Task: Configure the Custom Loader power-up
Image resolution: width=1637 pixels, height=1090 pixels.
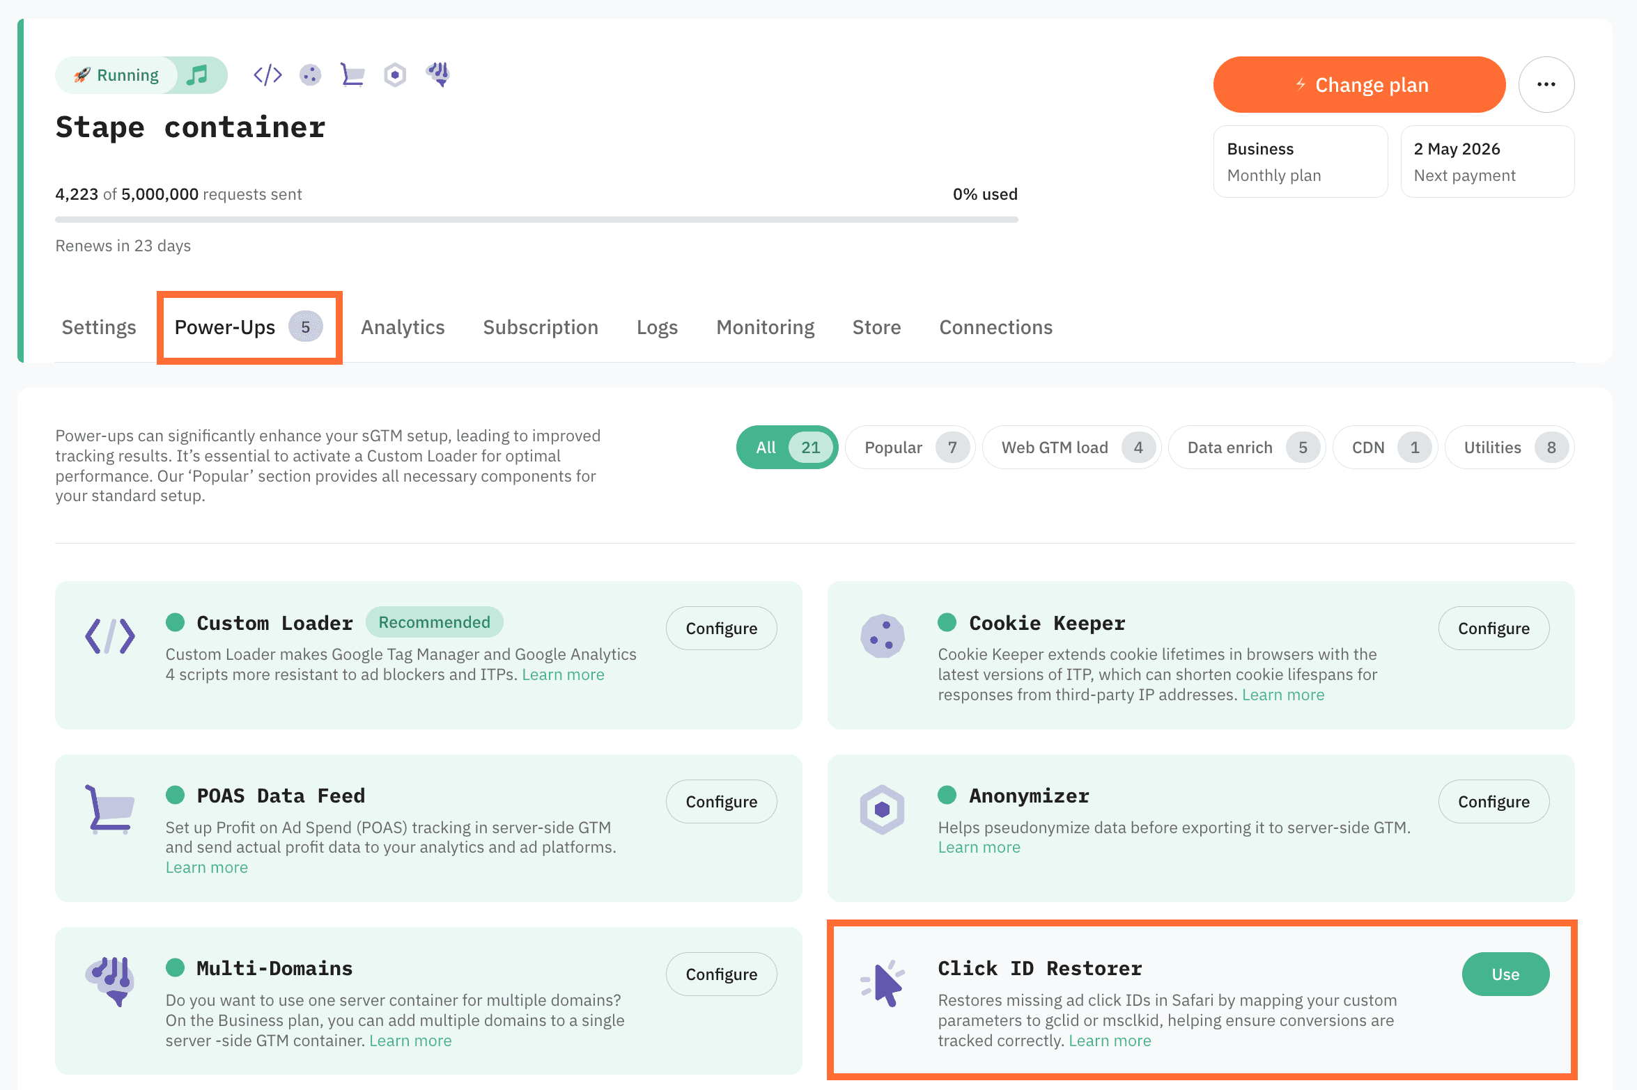Action: [721, 628]
